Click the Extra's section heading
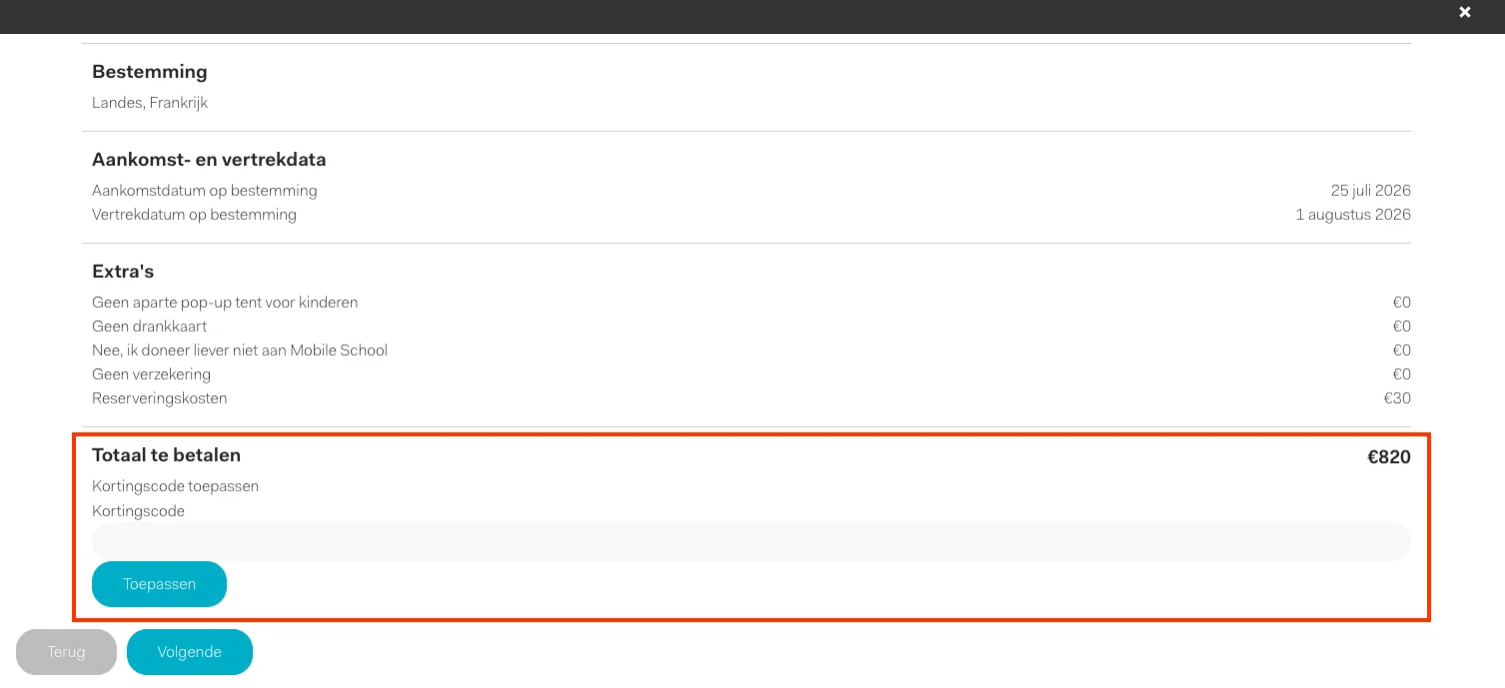The image size is (1505, 688). click(123, 272)
